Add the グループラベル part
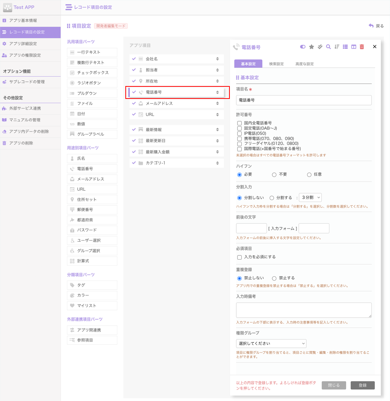The height and width of the screenshot is (401, 390). (92, 134)
